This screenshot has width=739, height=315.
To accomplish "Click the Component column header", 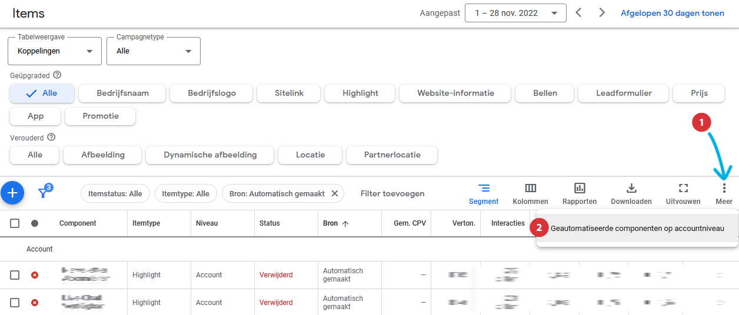I will coord(78,223).
